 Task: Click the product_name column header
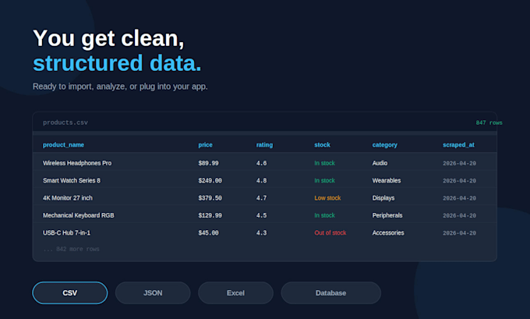(64, 145)
